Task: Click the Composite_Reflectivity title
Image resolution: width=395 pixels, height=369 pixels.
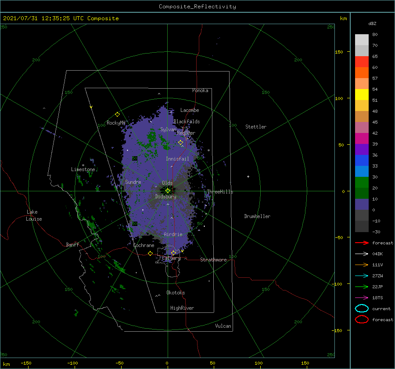Action: [x=197, y=7]
